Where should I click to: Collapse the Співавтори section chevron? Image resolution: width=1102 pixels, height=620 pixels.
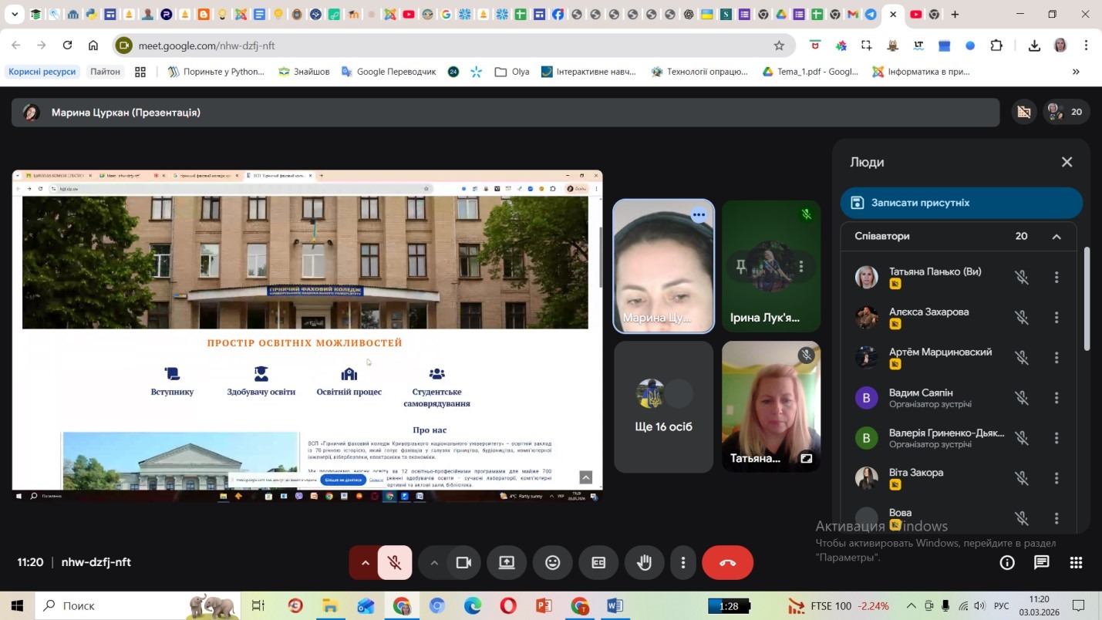(x=1057, y=237)
